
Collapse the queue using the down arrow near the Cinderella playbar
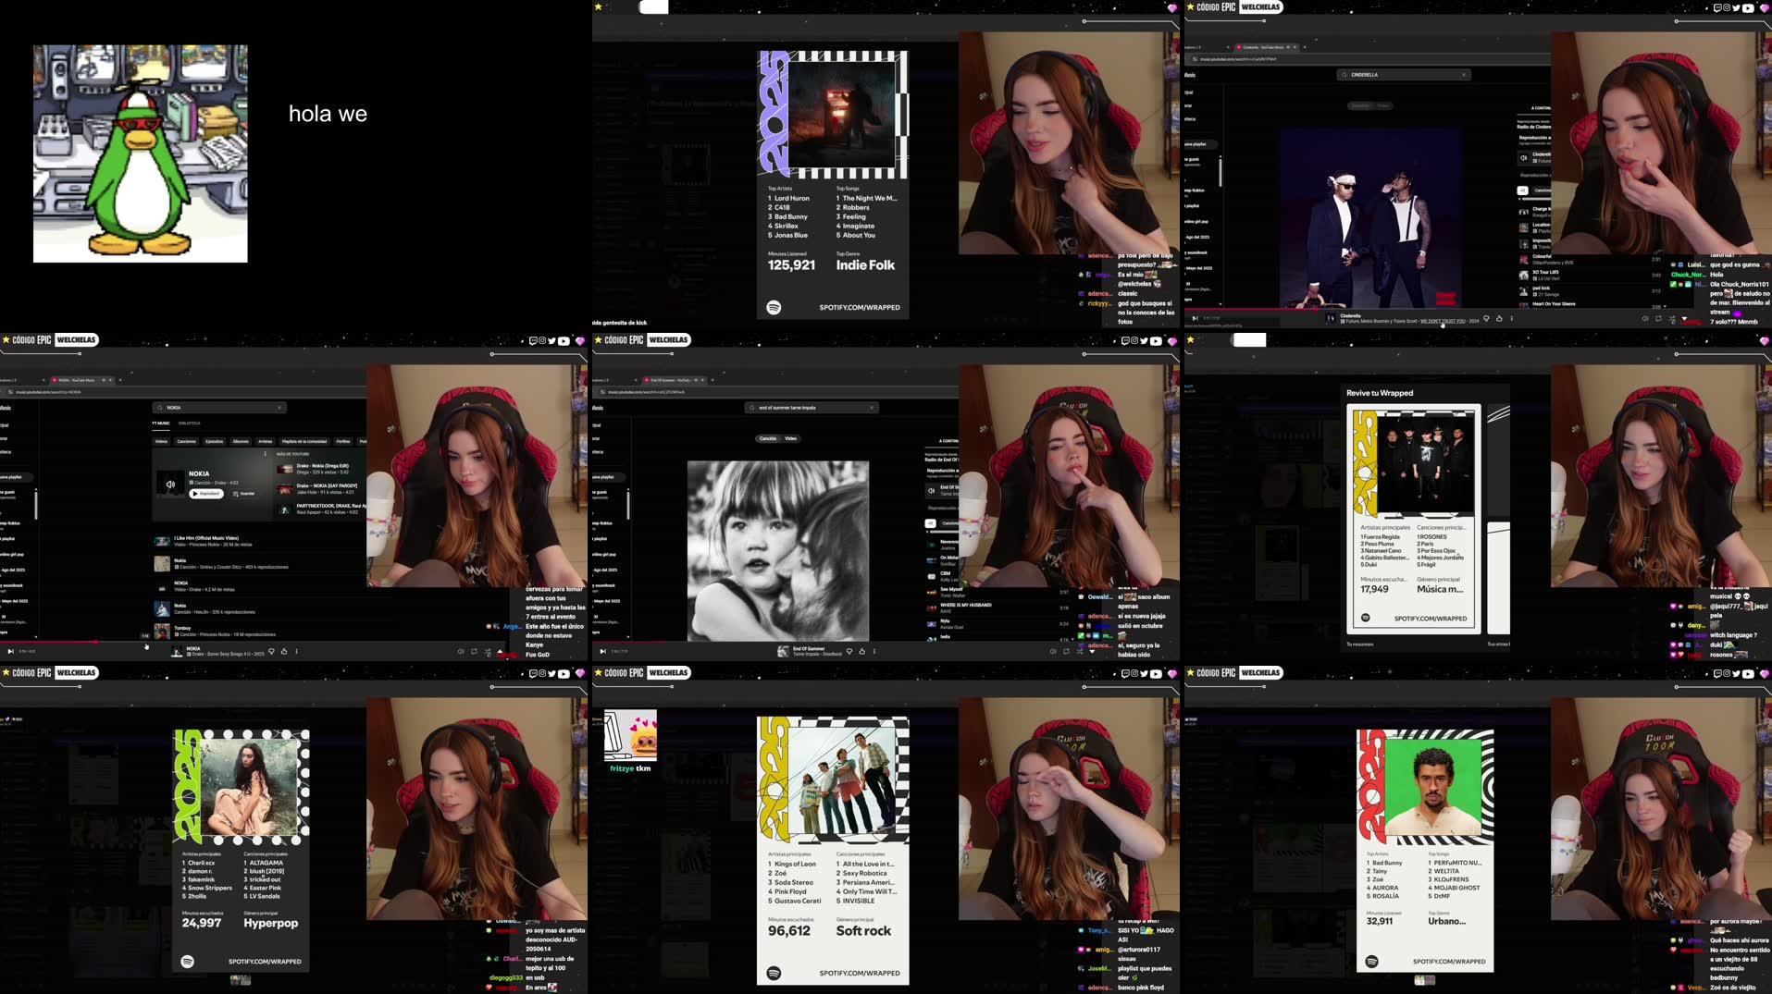(1684, 319)
